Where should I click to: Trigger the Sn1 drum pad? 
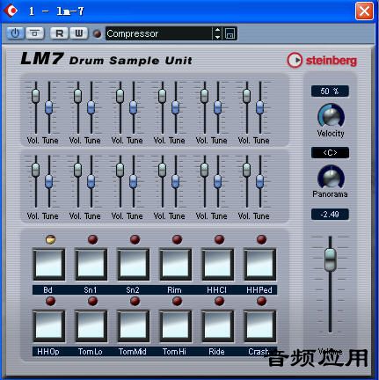(91, 265)
